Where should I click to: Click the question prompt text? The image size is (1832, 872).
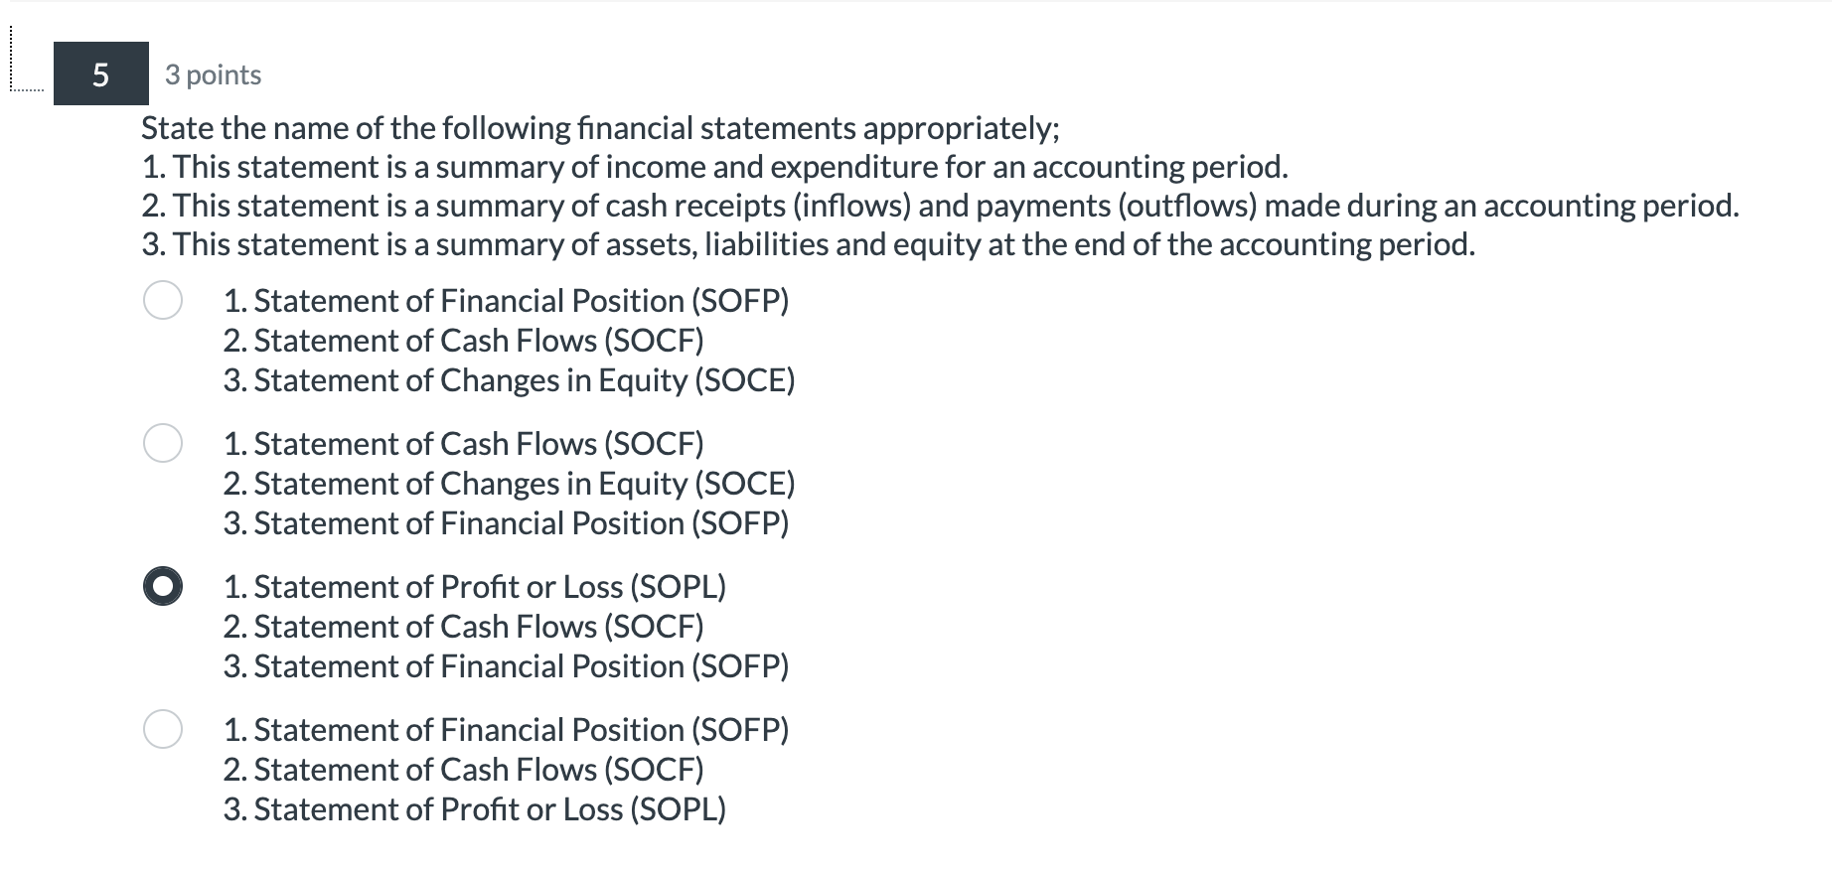click(x=601, y=127)
